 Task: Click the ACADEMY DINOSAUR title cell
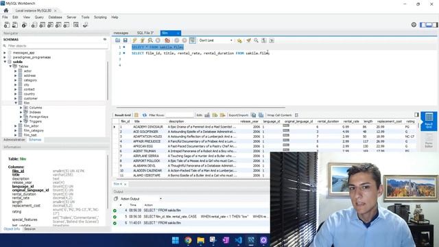(x=148, y=127)
